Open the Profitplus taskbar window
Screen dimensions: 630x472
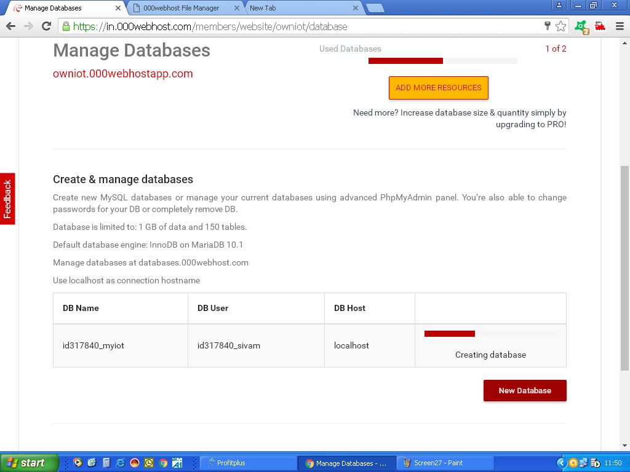point(247,463)
